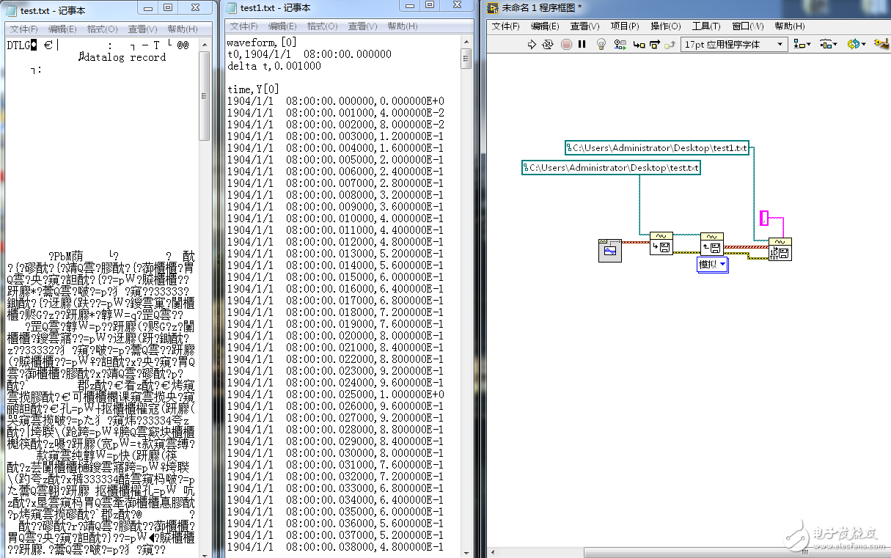Click the 'time,Y[0]' header line
The width and height of the screenshot is (891, 558).
[253, 89]
